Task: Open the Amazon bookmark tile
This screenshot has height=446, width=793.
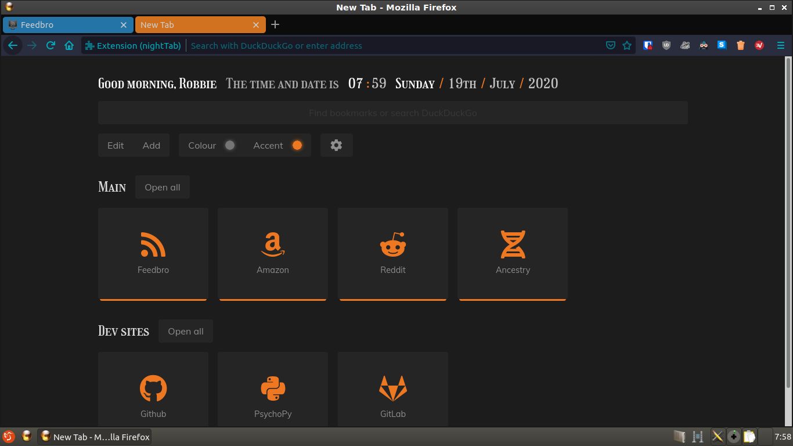Action: coord(272,254)
